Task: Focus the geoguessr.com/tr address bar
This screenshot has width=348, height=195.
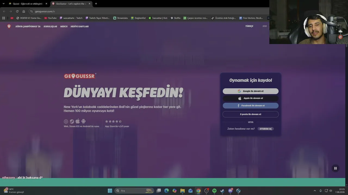Action: point(150,11)
